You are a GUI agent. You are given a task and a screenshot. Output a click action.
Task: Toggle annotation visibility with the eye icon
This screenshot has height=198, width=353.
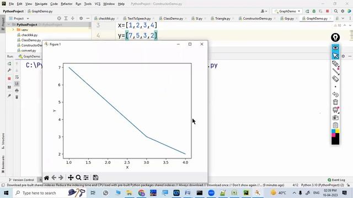pos(335,48)
